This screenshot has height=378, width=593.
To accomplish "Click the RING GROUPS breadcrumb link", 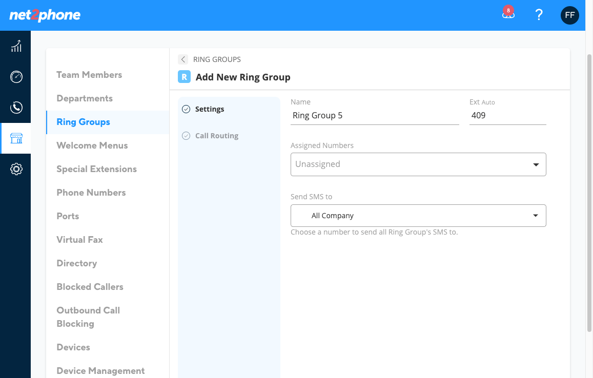I will coord(217,59).
